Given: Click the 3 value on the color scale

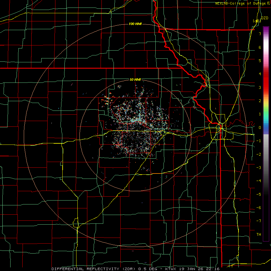Looking at the screenshot, I should 260,87.
